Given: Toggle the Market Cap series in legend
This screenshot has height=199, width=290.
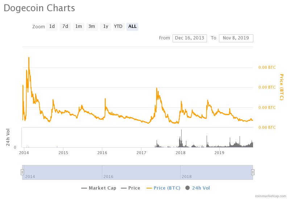Looking at the screenshot, I should pos(99,188).
